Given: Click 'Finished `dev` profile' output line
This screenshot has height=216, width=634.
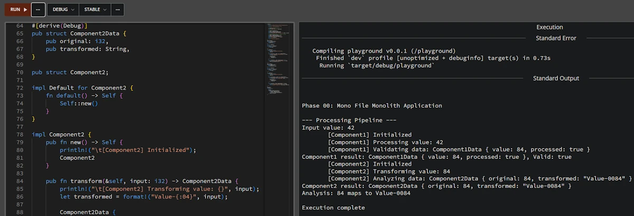Looking at the screenshot, I should click(x=433, y=58).
